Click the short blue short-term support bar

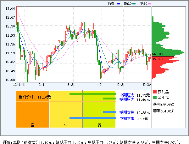[109, 112]
